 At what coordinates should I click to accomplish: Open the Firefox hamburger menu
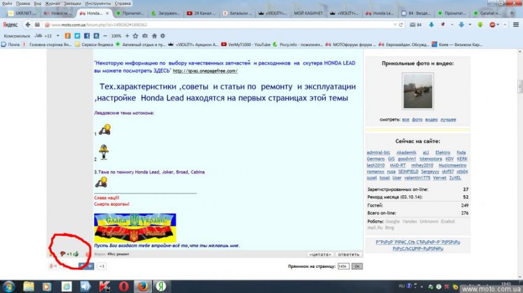point(516,25)
